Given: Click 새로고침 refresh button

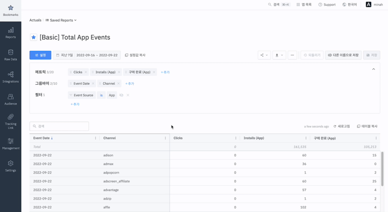Looking at the screenshot, I should (342, 126).
